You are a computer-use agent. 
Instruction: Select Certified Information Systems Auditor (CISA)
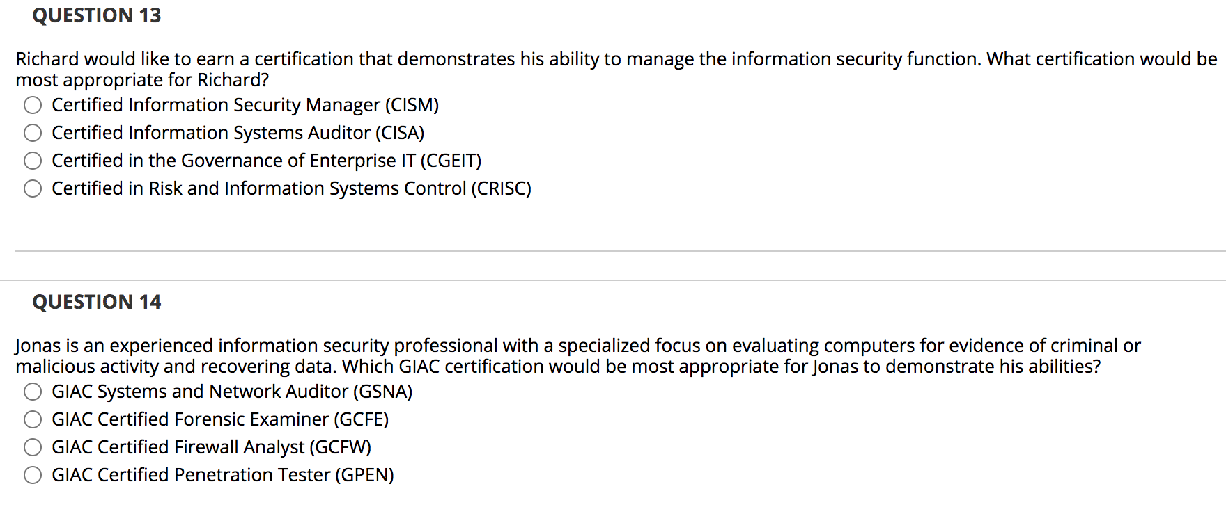coord(33,133)
